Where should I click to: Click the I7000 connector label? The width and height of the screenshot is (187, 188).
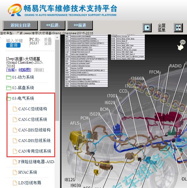[x=130, y=86]
